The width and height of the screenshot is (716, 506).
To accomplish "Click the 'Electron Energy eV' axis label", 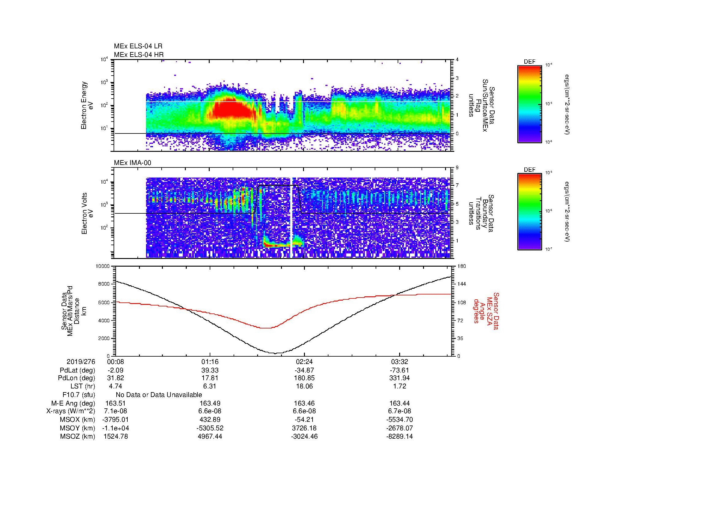I will (87, 105).
